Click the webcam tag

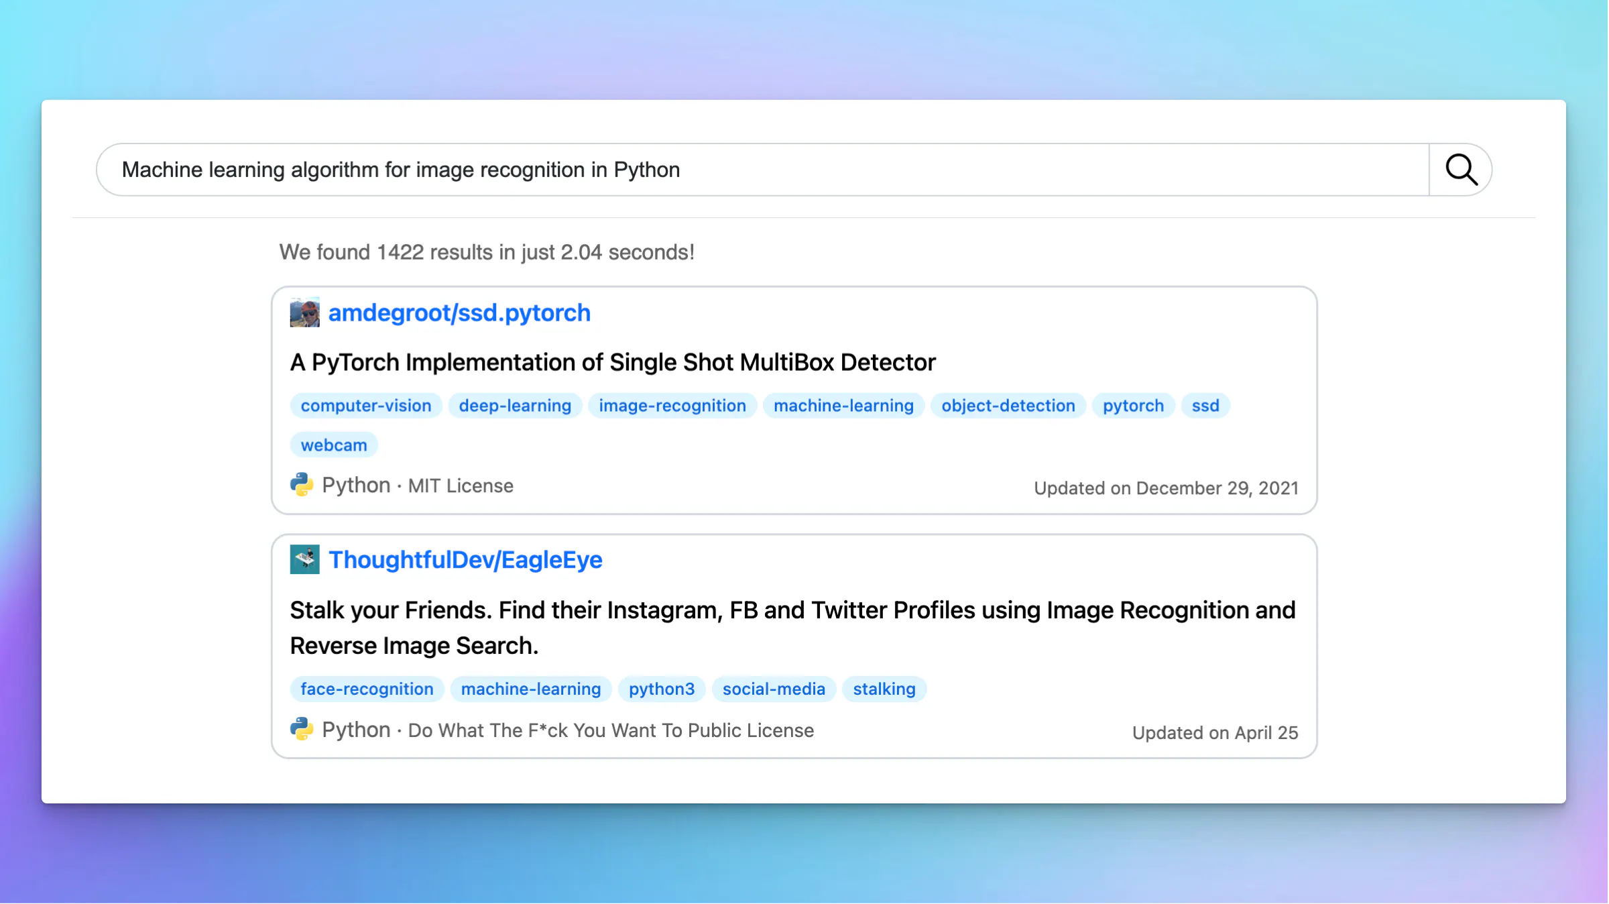click(334, 445)
